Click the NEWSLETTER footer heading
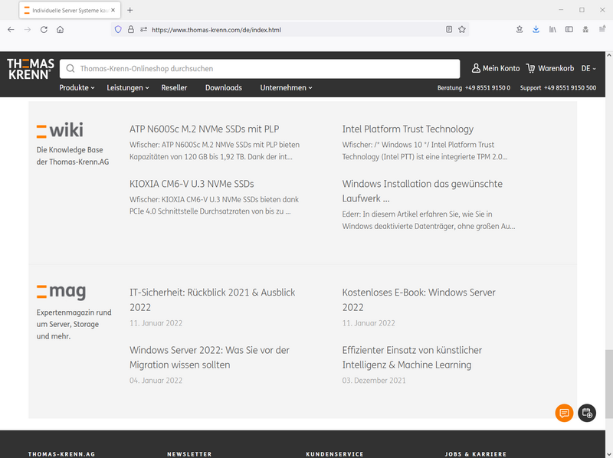The height and width of the screenshot is (458, 613). (x=189, y=454)
